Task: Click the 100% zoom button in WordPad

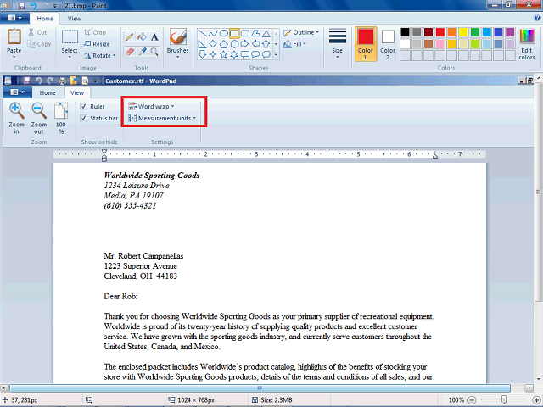Action: pos(61,118)
